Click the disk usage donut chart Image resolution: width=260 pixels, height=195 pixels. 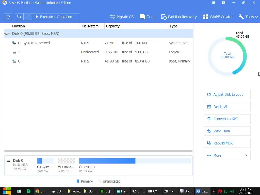[227, 56]
